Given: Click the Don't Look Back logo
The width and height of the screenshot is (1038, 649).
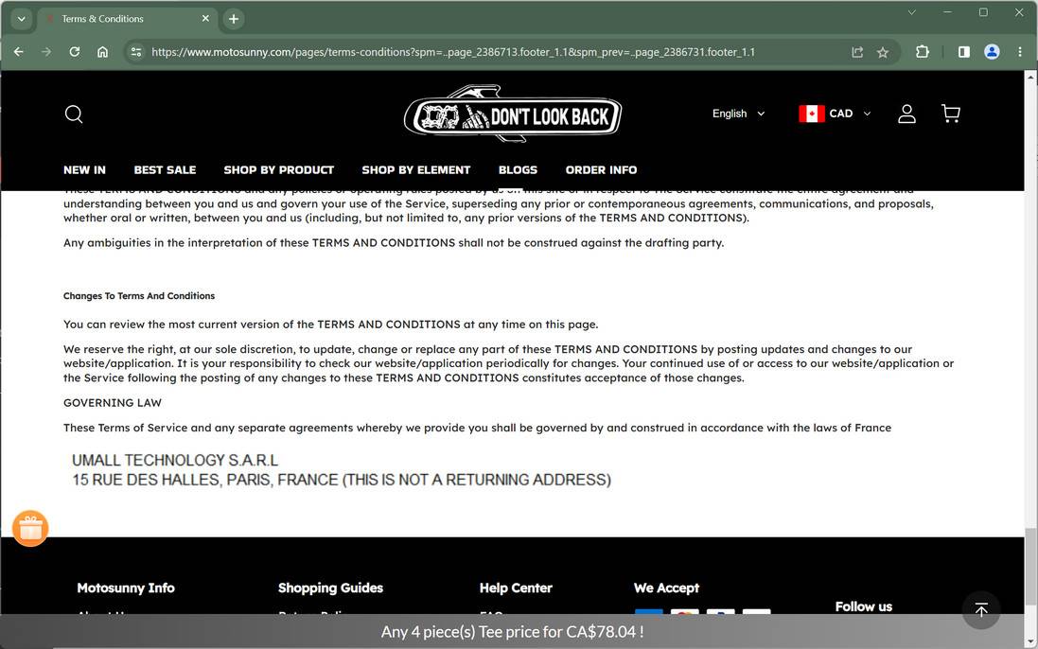Looking at the screenshot, I should tap(513, 114).
